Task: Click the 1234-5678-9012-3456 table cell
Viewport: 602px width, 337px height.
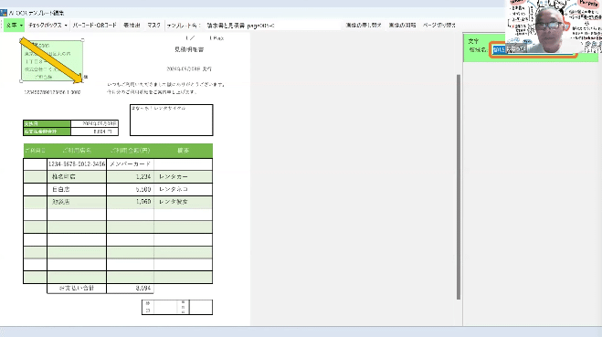Action: tap(77, 163)
